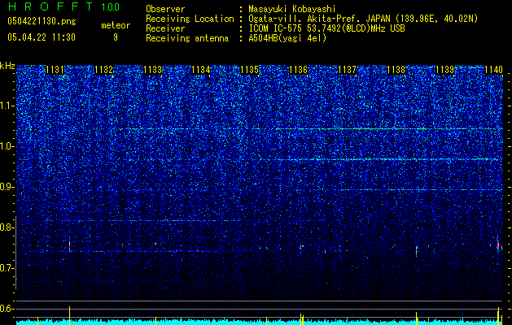Select the ICOM IC-575 53.7492 MHz USB text
This screenshot has height=325, width=512.
tap(326, 28)
